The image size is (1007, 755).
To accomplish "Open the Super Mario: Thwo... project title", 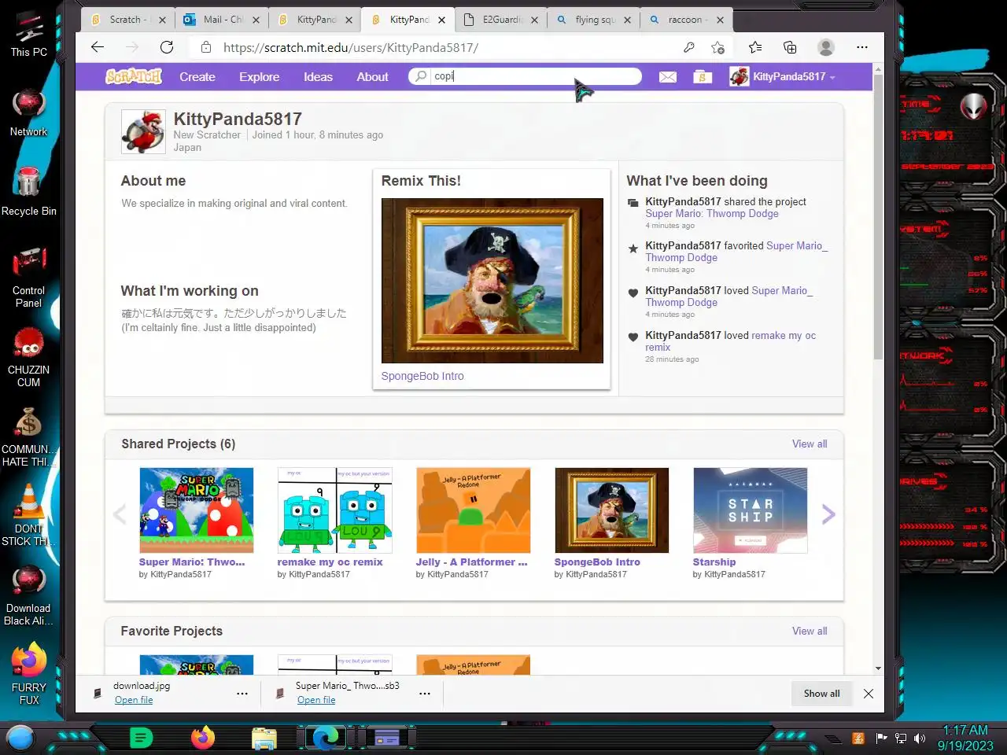I will pyautogui.click(x=192, y=562).
